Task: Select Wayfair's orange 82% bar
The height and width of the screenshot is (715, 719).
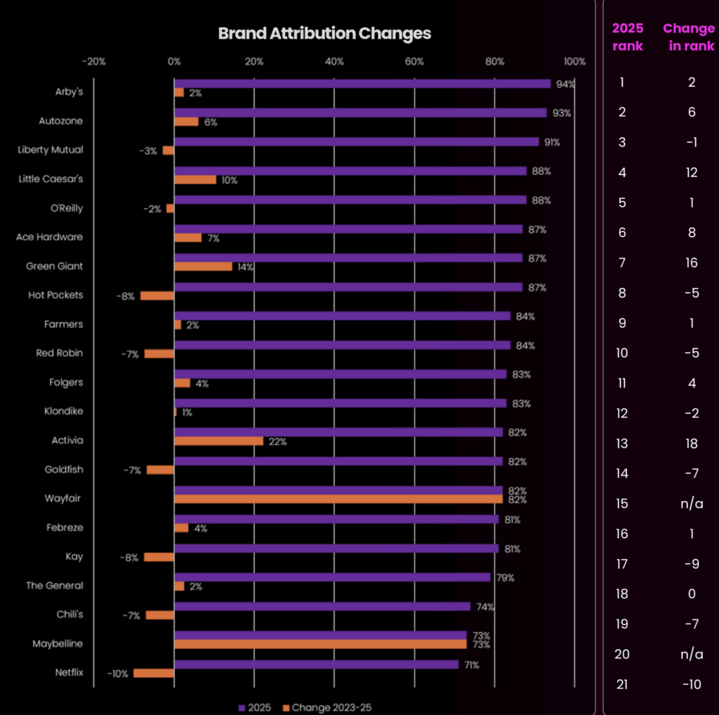Action: pos(338,499)
